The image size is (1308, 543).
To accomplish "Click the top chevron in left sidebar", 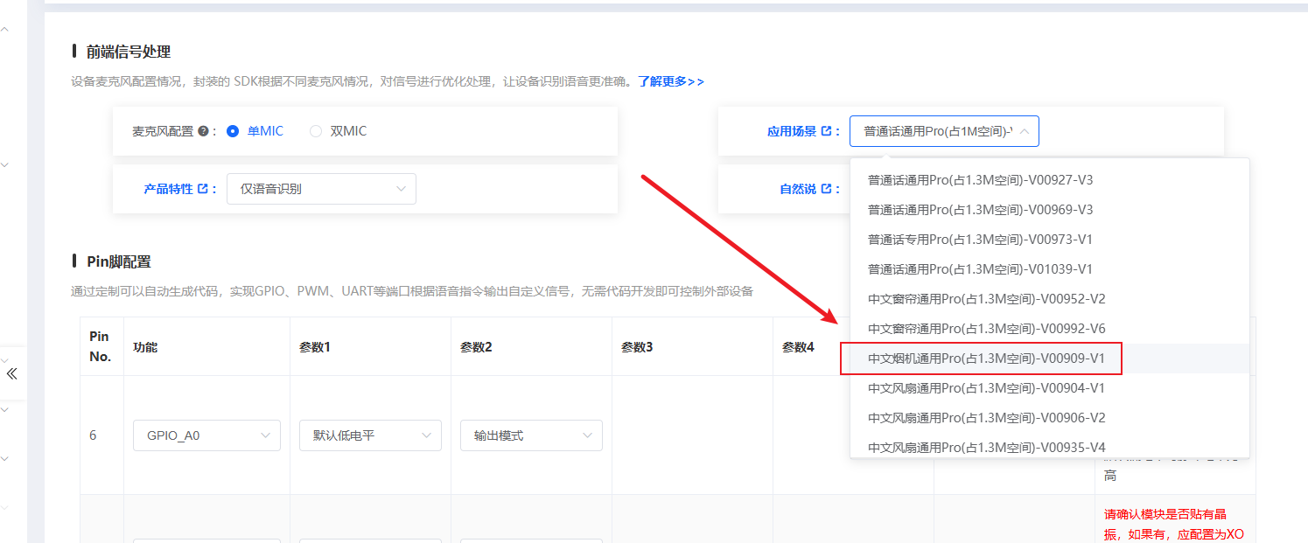I will point(4,30).
